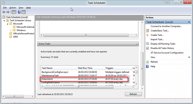This screenshot has width=193, height=104.
Task: Expand the Windows folder tree node
Action: click(x=11, y=30)
